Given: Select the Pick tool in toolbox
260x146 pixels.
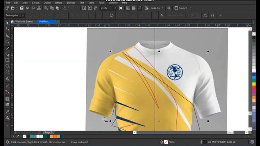Looking at the screenshot, I should (x=7, y=23).
